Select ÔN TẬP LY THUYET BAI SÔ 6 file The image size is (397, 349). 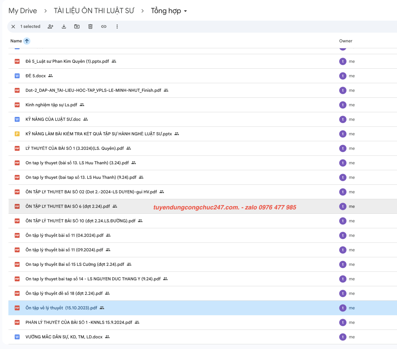[67, 206]
